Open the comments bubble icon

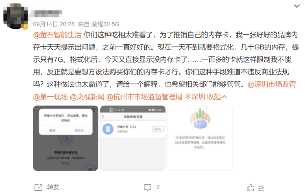[x=147, y=188]
